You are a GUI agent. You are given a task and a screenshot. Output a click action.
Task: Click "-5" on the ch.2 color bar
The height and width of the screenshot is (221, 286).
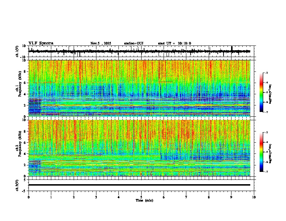coord(266,152)
